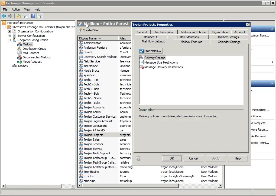Image resolution: width=276 pixels, height=196 pixels.
Task: Collapse the Recipient Configuration node
Action: (9, 40)
